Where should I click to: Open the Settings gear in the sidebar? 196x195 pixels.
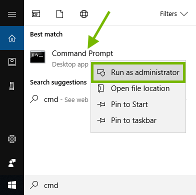point(12,139)
